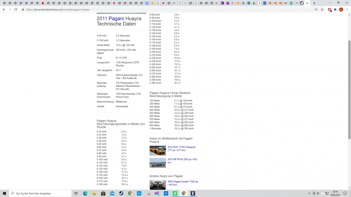Select the 'Heckantrieb' value

[122, 107]
